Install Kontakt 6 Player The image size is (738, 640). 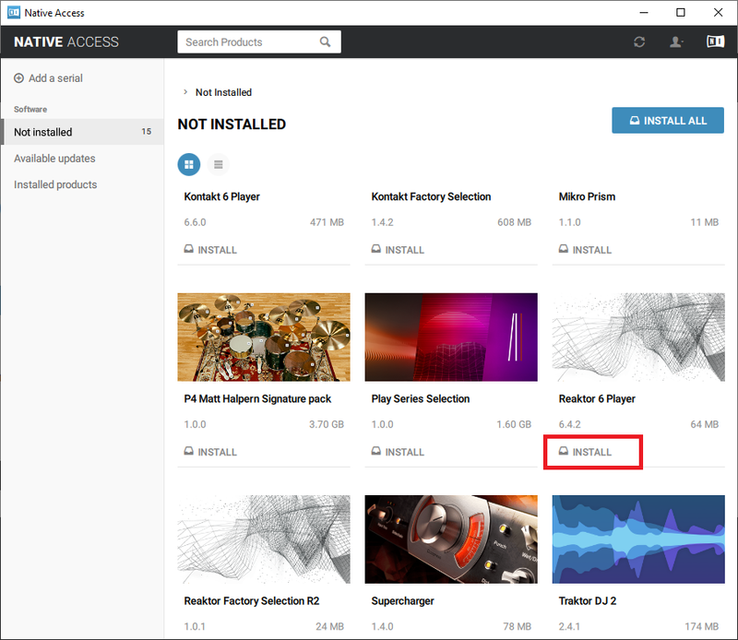coord(210,250)
